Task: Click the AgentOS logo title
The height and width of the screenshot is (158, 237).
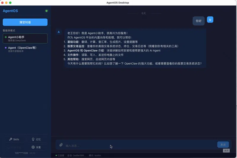Action: pos(10,11)
